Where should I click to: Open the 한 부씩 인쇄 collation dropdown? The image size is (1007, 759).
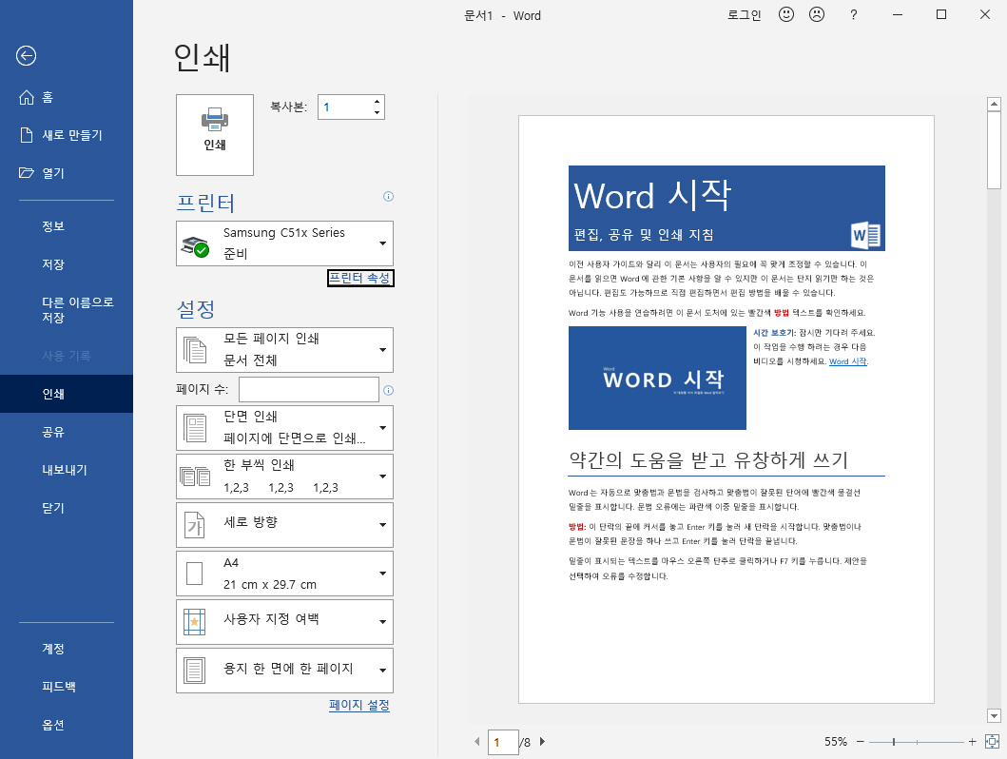tap(284, 477)
